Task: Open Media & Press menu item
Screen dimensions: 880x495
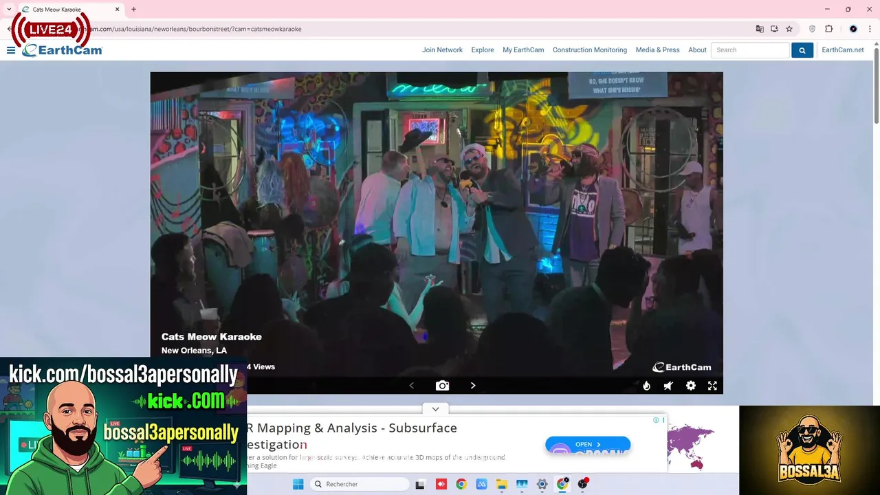Action: click(657, 50)
